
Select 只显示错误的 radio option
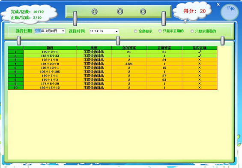(x=192, y=31)
